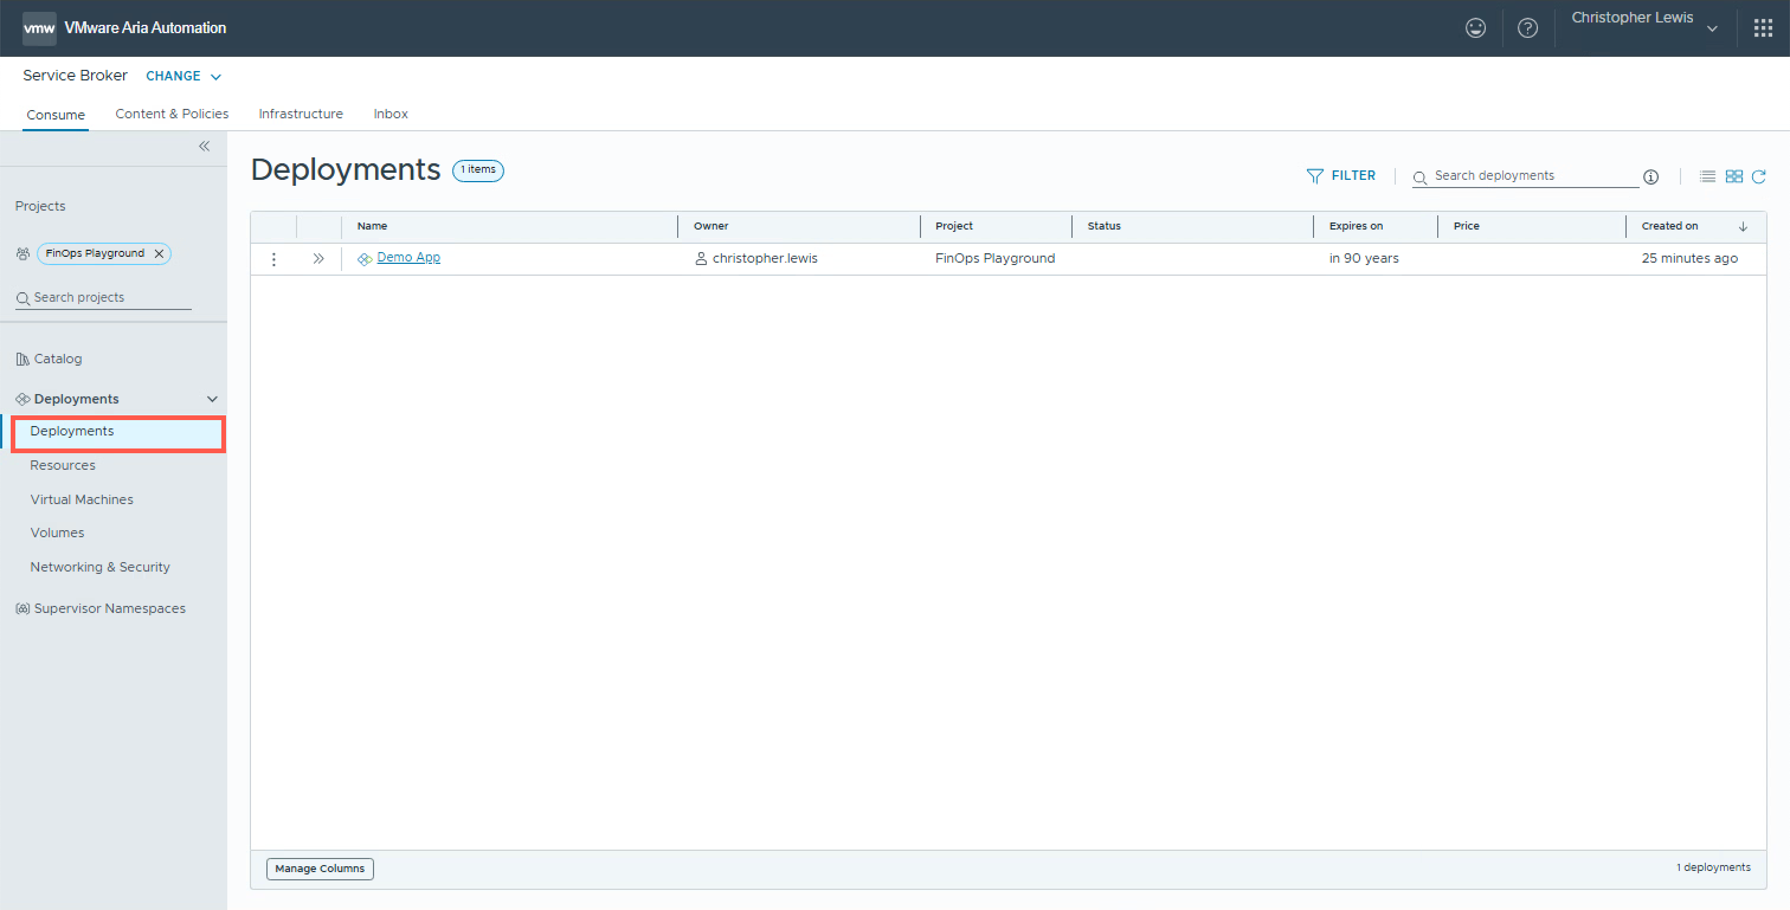Switch to Content & Policies tab
This screenshot has width=1790, height=910.
(x=172, y=114)
